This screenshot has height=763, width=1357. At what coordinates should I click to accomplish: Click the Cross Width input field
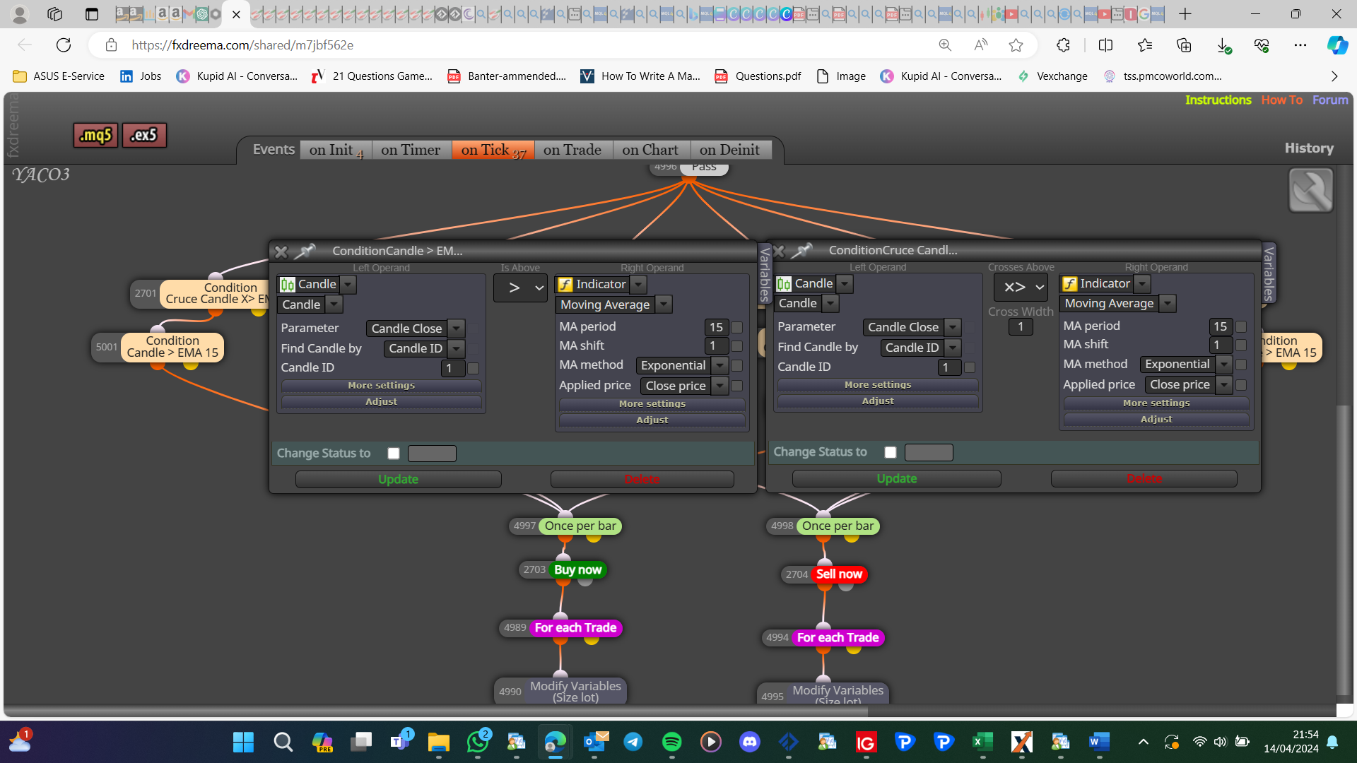coord(1021,327)
